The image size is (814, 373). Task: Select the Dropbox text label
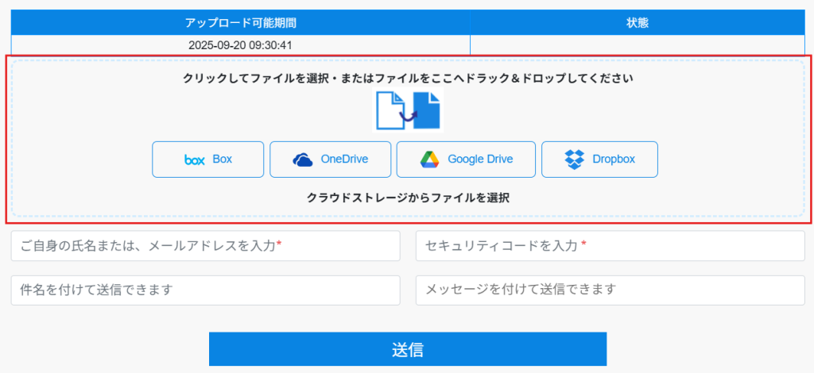click(x=614, y=160)
